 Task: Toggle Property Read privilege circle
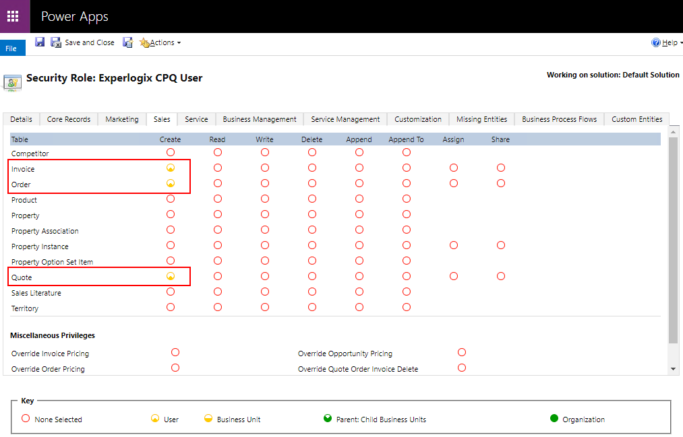[x=218, y=214]
